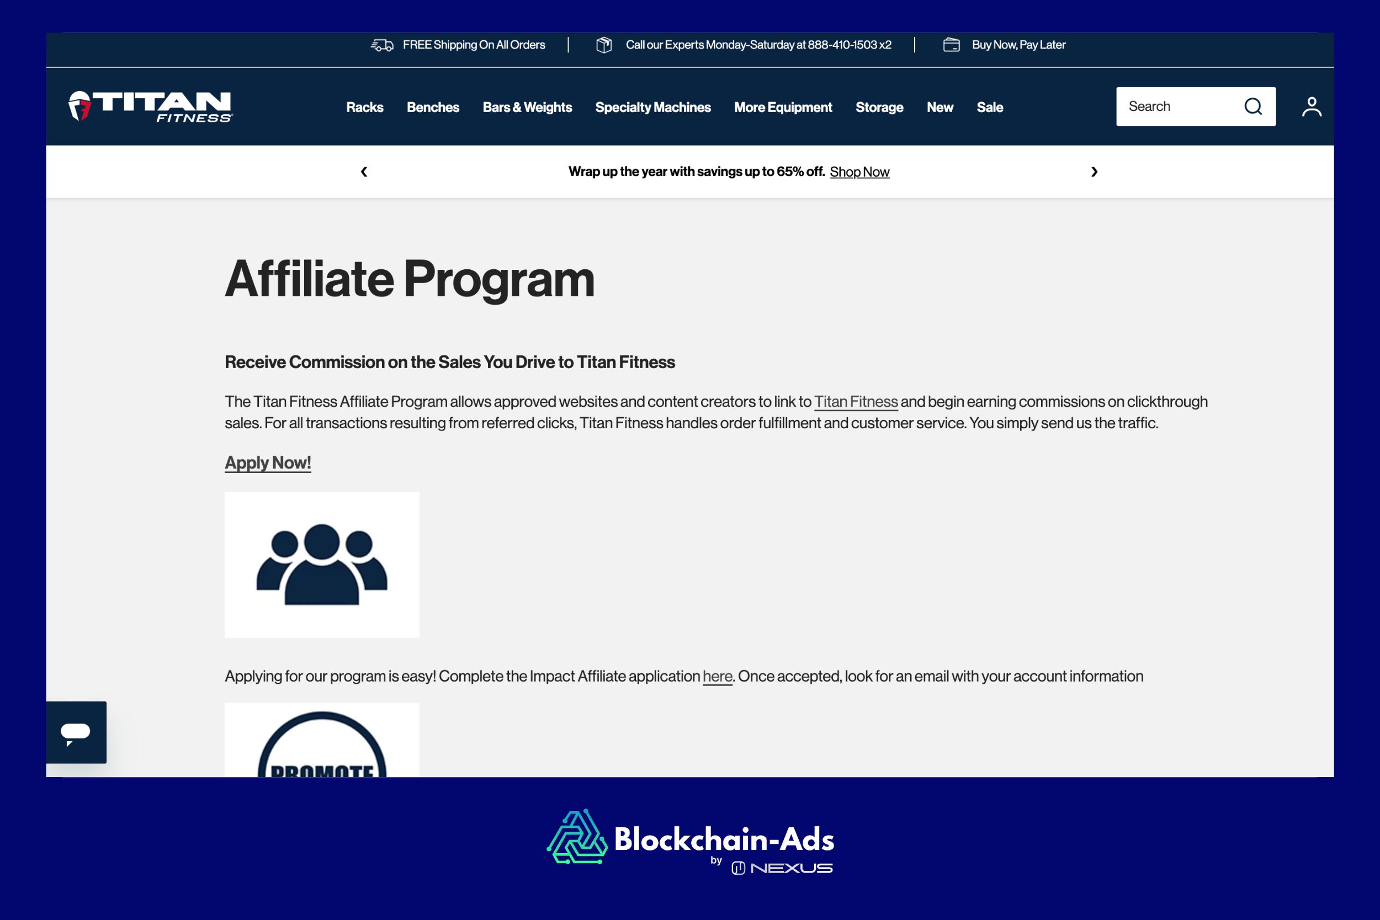Screen dimensions: 1380x920
Task: Click the Apply Now! link
Action: click(x=268, y=463)
